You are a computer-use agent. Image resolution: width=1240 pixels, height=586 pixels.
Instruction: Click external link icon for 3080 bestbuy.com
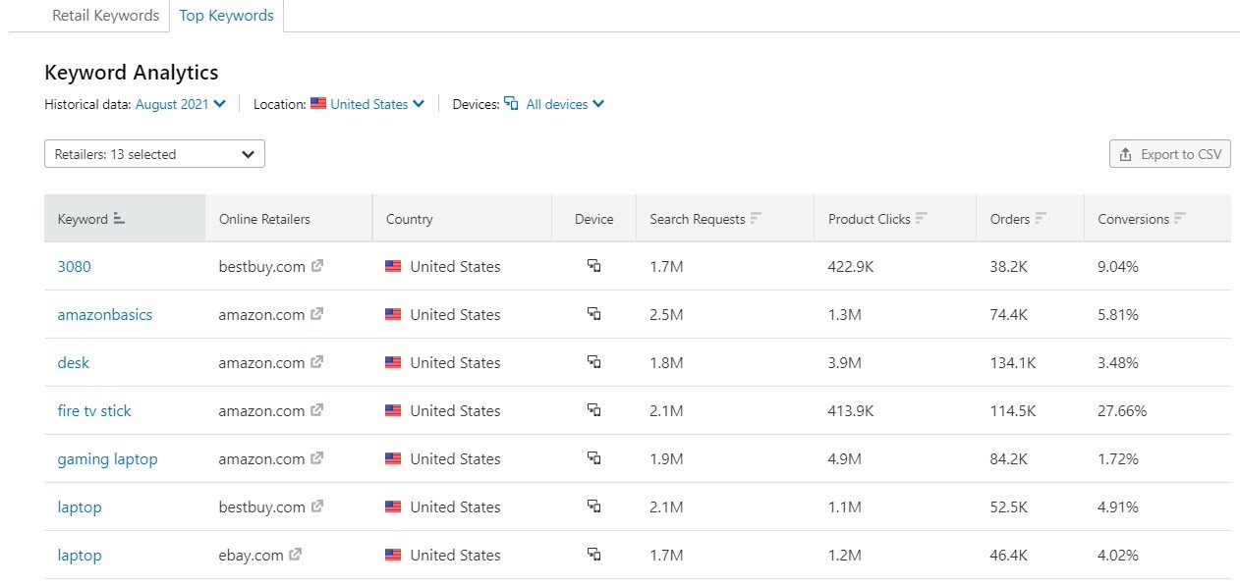pos(316,265)
